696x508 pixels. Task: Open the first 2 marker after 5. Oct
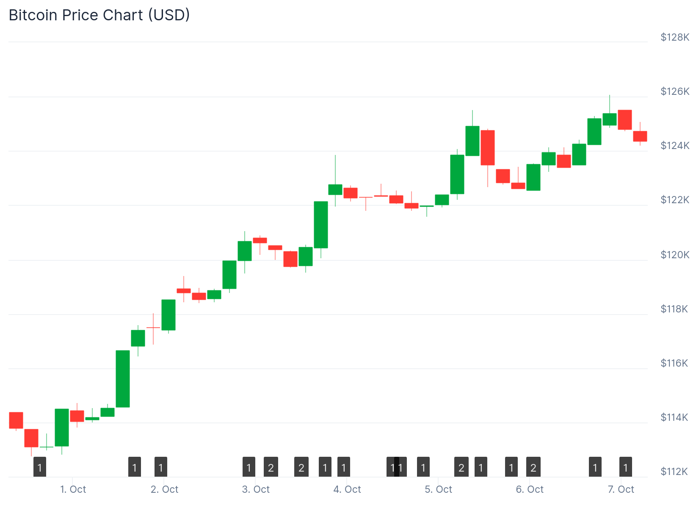pyautogui.click(x=461, y=467)
